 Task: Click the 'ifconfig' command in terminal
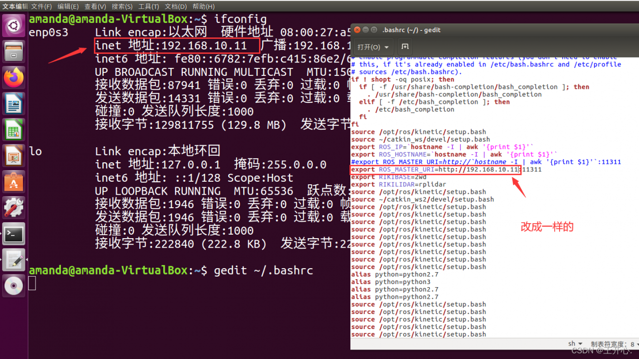[241, 19]
